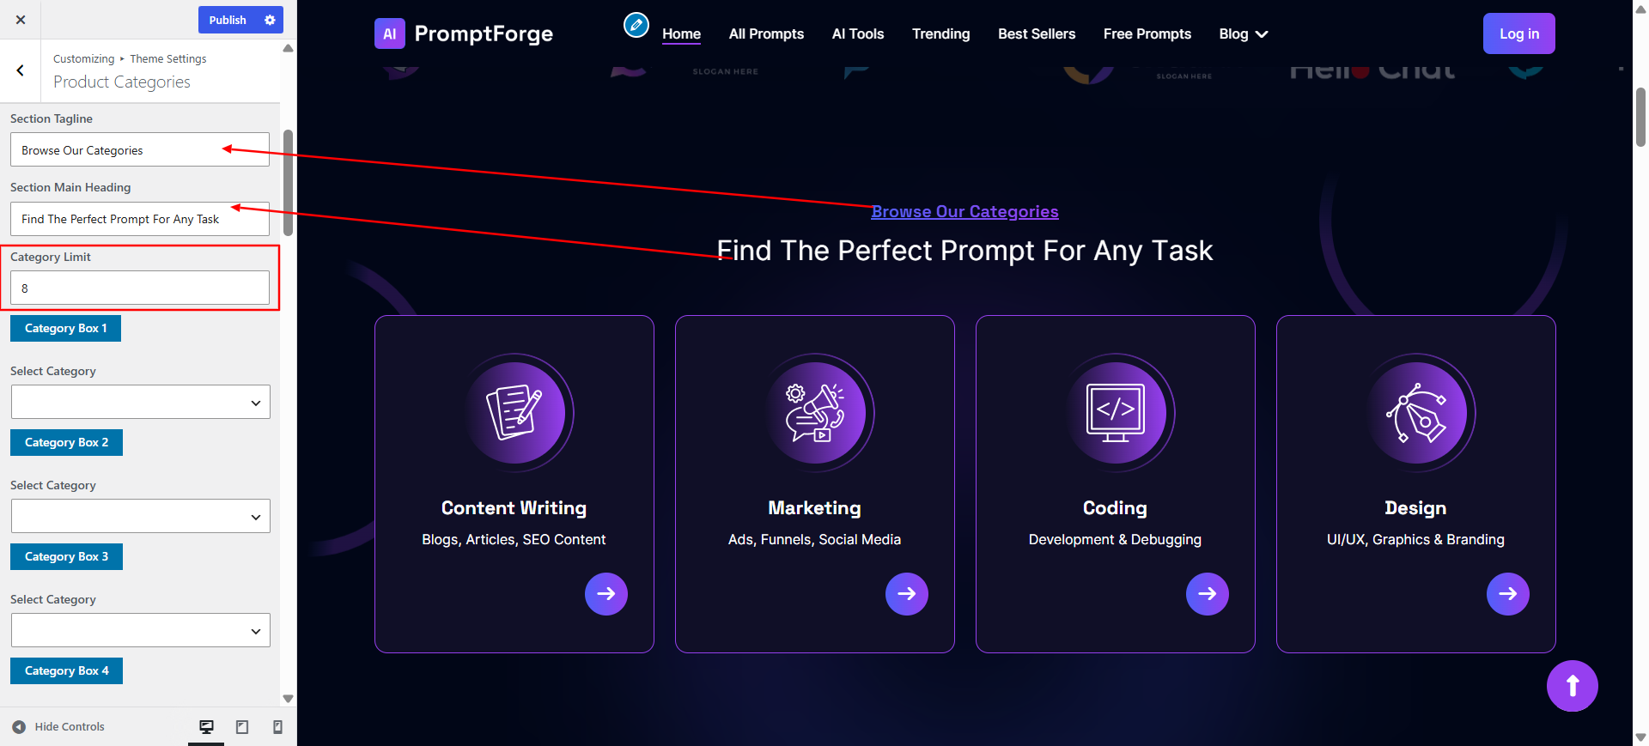Click the Design card arrow button
Image resolution: width=1649 pixels, height=746 pixels.
click(1508, 594)
